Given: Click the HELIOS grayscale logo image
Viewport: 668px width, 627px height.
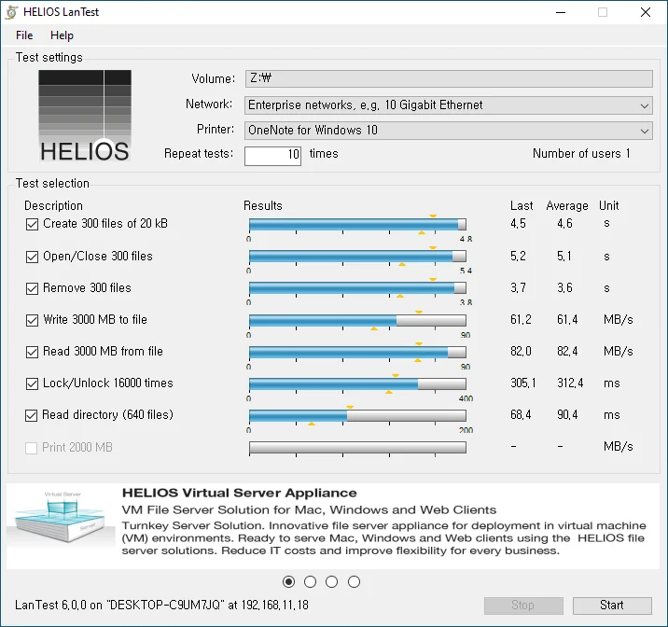Looking at the screenshot, I should pos(85,117).
